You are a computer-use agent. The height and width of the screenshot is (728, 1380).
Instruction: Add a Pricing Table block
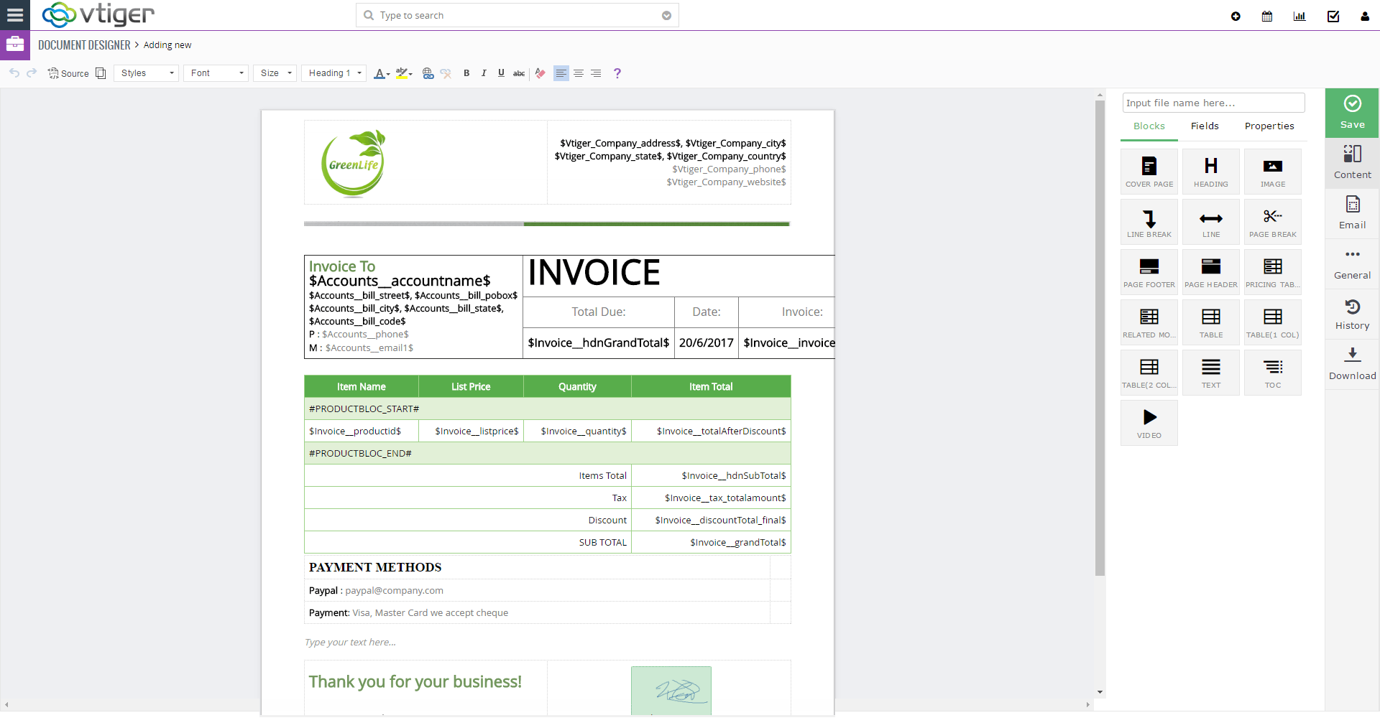click(x=1272, y=271)
